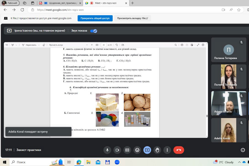Turn the camera off in Meet
This screenshot has height=166, width=249.
pyautogui.click(x=117, y=150)
